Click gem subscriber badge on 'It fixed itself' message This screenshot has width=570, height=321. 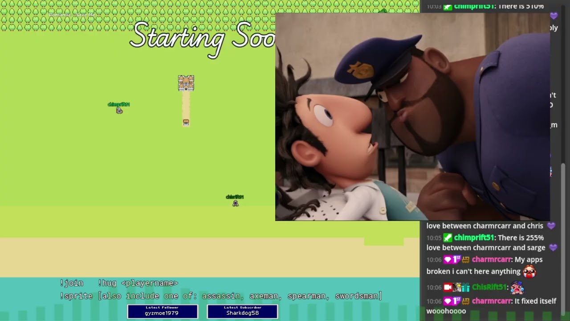[448, 301]
